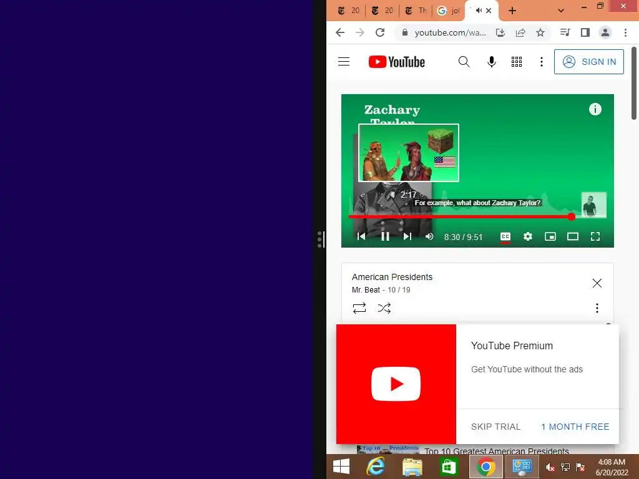Toggle closed captions in the player
The image size is (639, 479).
tap(505, 236)
